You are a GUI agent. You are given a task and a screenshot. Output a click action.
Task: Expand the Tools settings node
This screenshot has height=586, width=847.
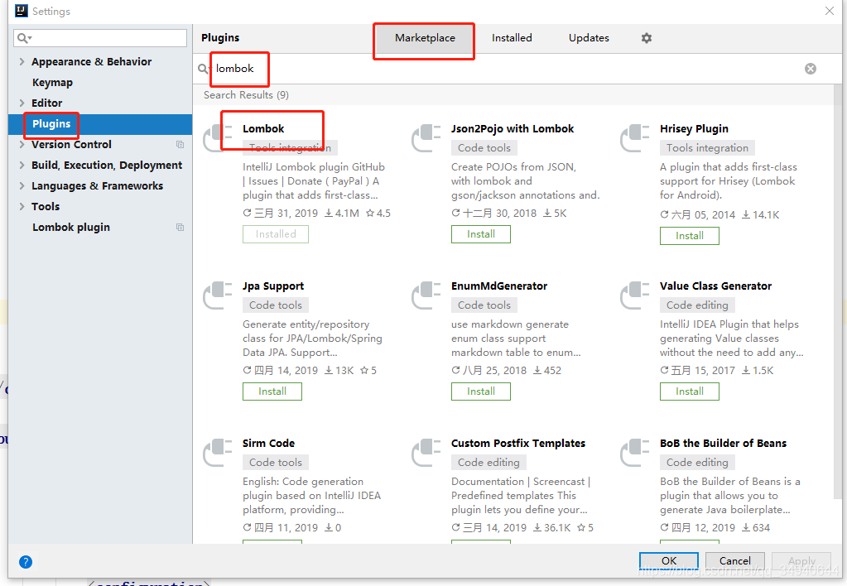(x=22, y=206)
